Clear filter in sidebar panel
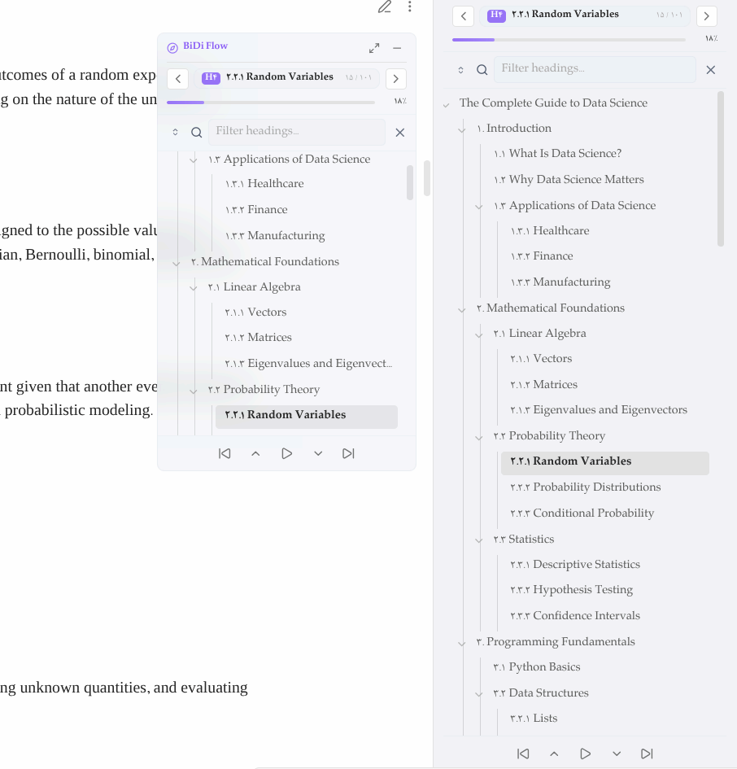Image resolution: width=737 pixels, height=769 pixels. (710, 70)
